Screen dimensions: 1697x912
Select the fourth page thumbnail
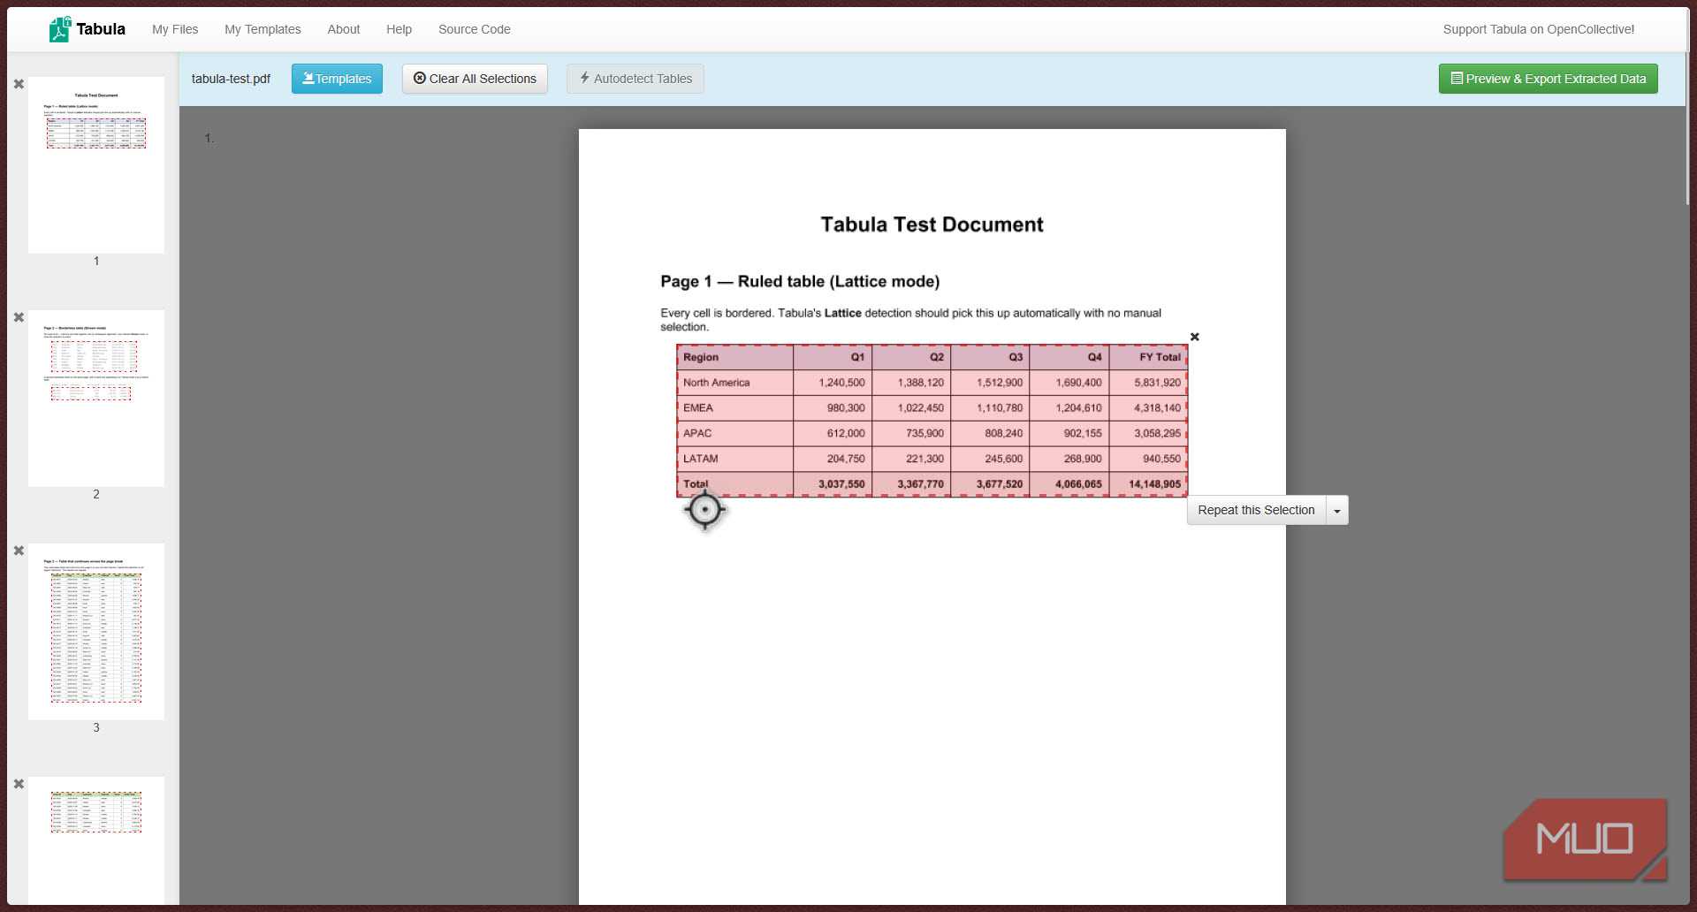[96, 840]
